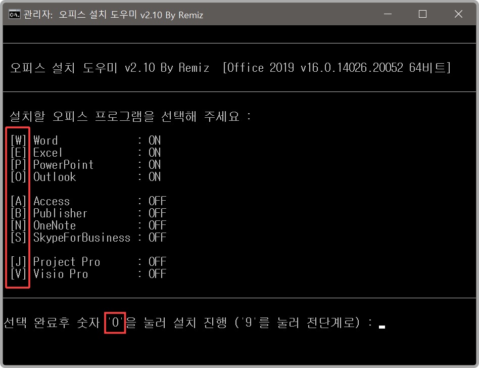Image resolution: width=479 pixels, height=368 pixels.
Task: Turn off PowerPoint installation
Action: click(x=18, y=164)
